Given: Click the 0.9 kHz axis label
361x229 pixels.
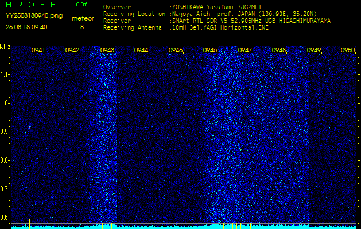Looking at the screenshot, I should click(x=5, y=132).
